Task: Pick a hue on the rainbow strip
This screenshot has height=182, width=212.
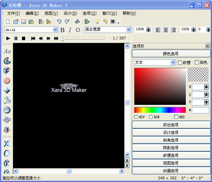Action: pos(160,110)
